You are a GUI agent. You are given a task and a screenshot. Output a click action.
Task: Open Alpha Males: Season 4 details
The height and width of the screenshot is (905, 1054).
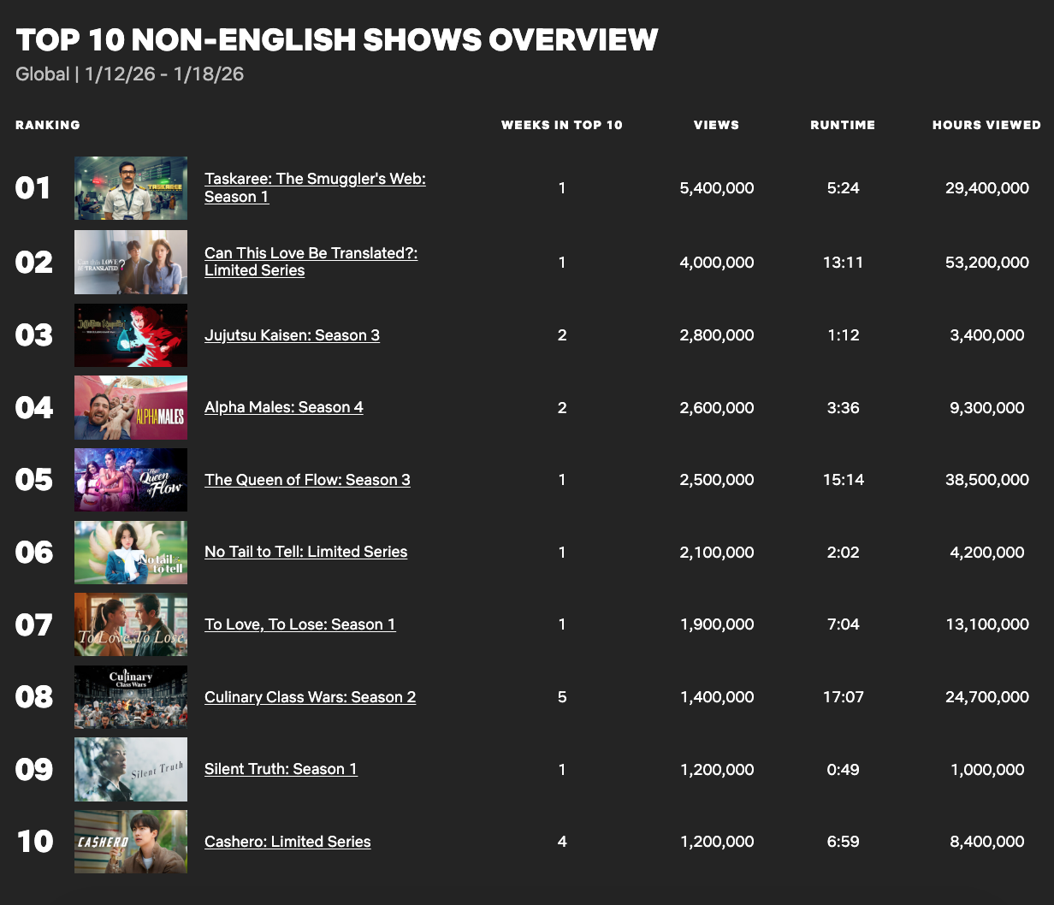(284, 407)
